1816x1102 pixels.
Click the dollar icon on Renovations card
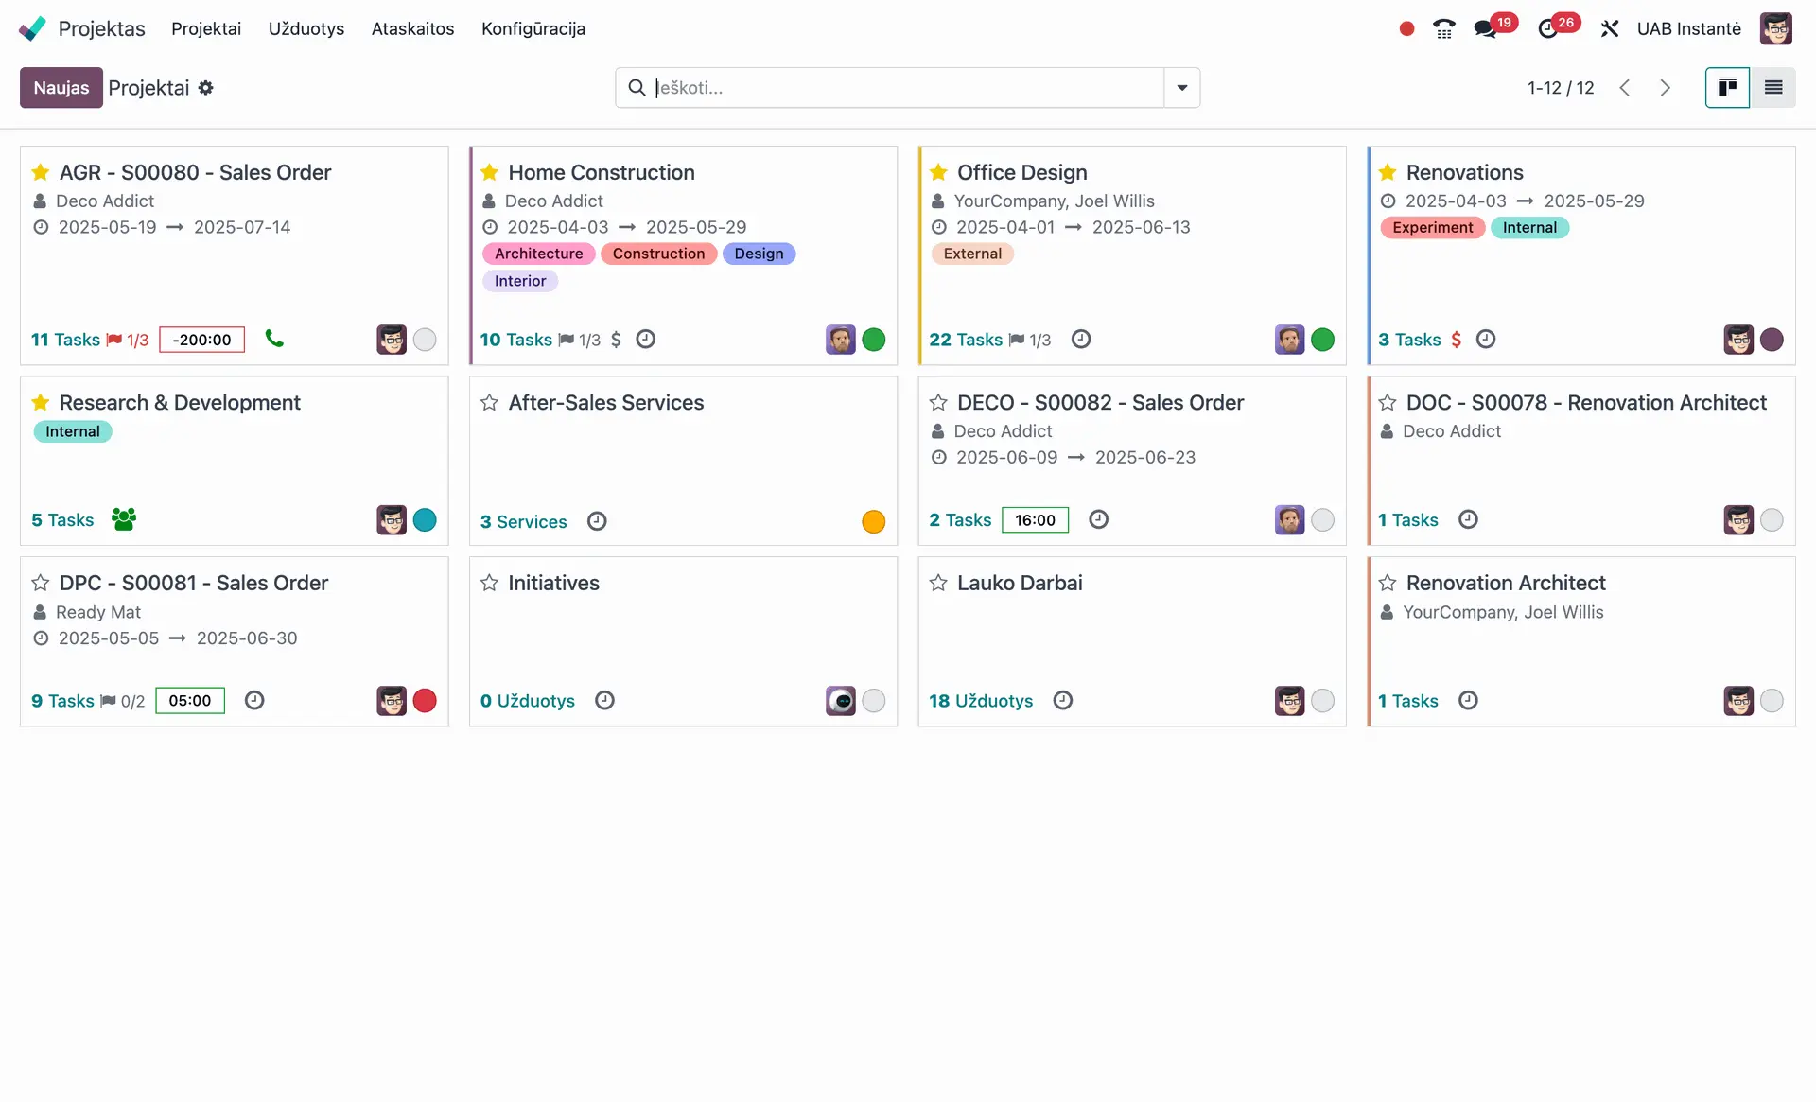1456,340
